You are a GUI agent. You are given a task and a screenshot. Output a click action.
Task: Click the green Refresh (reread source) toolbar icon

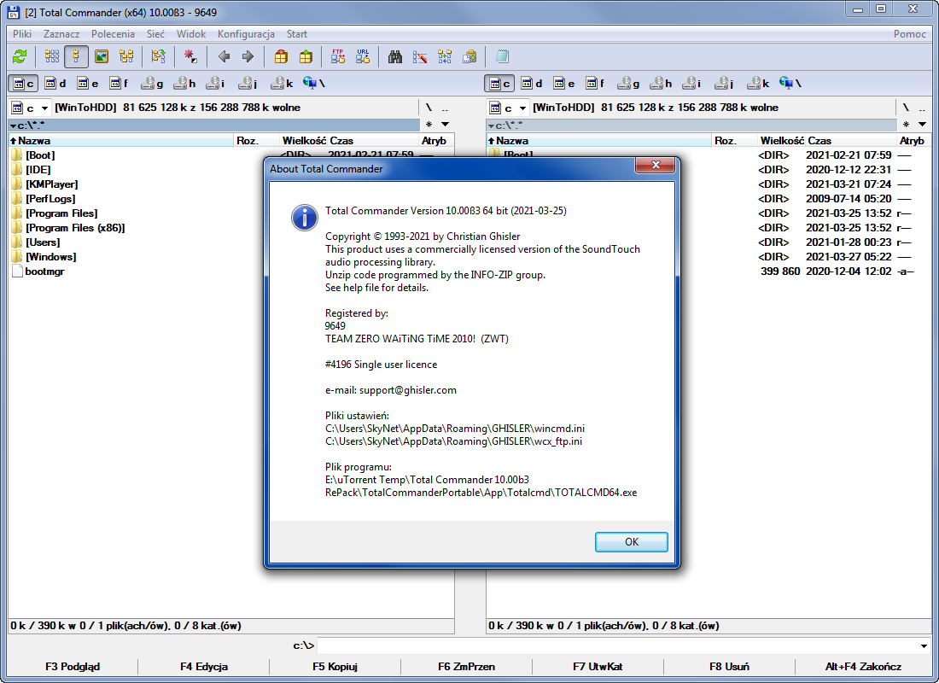coord(20,57)
